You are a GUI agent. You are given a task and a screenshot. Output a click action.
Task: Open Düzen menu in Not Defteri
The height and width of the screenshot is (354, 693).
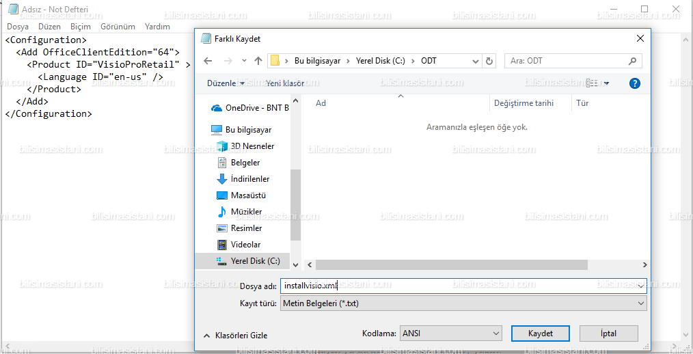click(49, 27)
